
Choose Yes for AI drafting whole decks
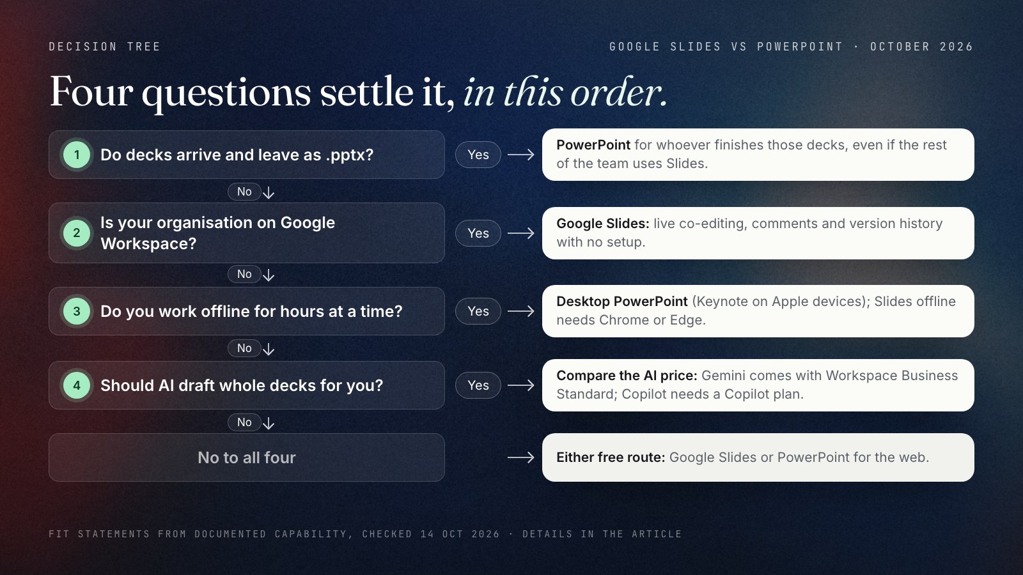point(478,385)
